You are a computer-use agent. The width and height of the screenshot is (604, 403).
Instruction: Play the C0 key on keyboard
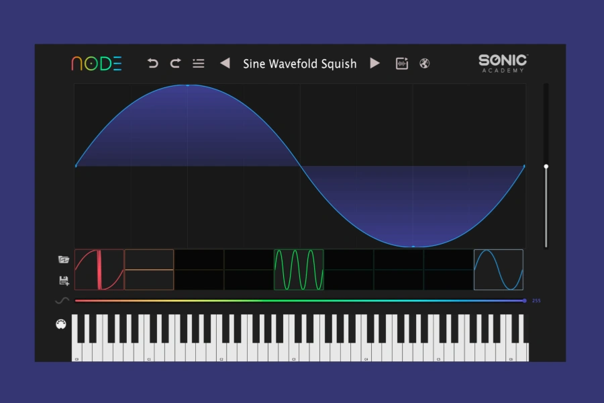[x=77, y=352]
